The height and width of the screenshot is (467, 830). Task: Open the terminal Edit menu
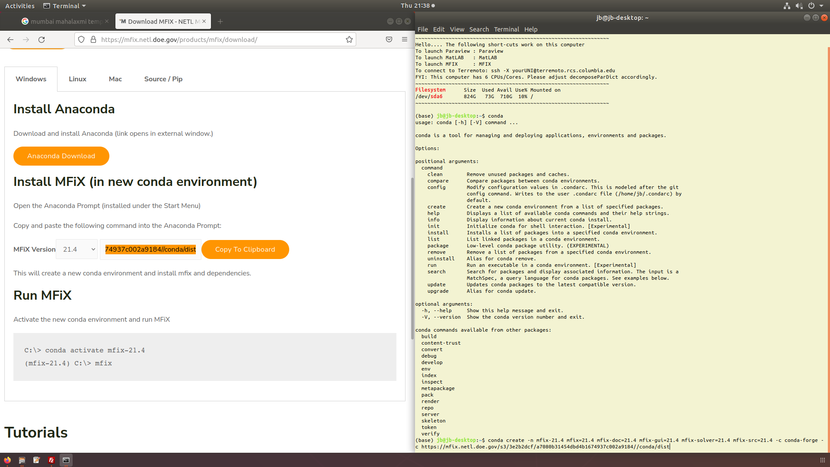(438, 29)
